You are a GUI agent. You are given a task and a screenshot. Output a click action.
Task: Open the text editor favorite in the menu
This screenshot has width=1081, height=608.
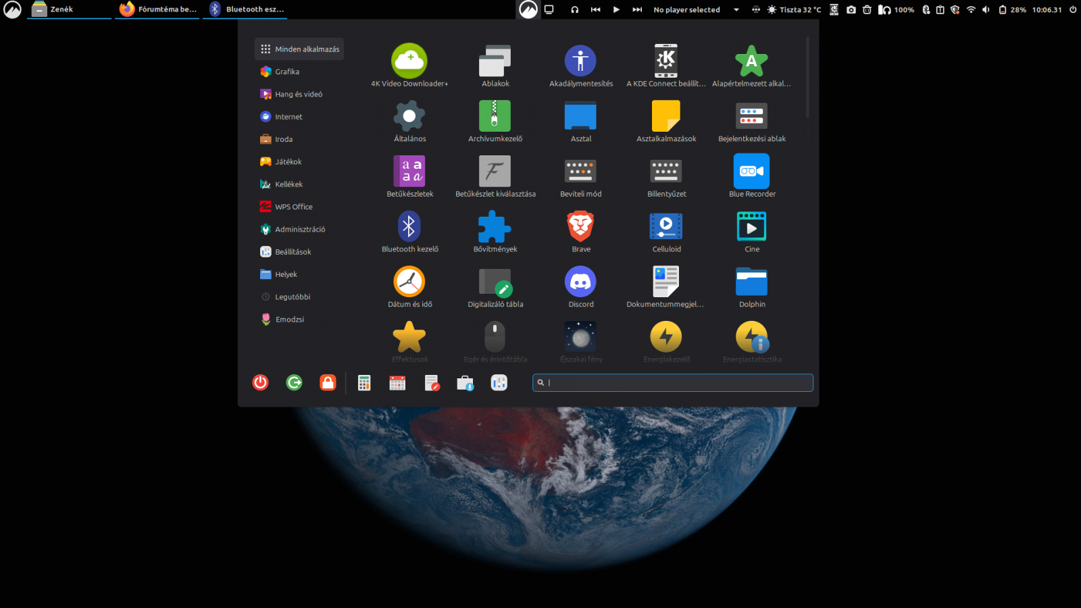432,383
